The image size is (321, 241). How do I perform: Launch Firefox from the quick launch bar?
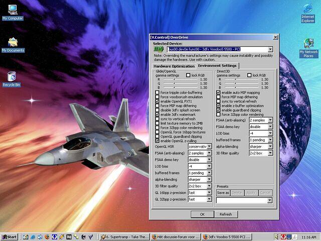coord(47,237)
